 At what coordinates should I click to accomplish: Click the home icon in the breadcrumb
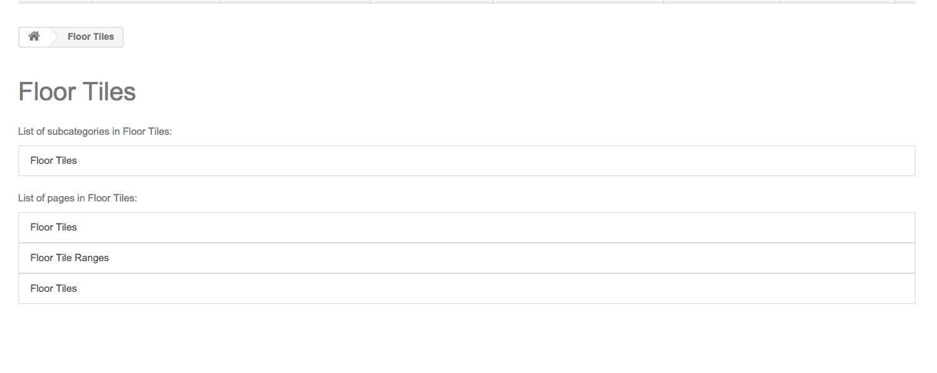coord(34,37)
